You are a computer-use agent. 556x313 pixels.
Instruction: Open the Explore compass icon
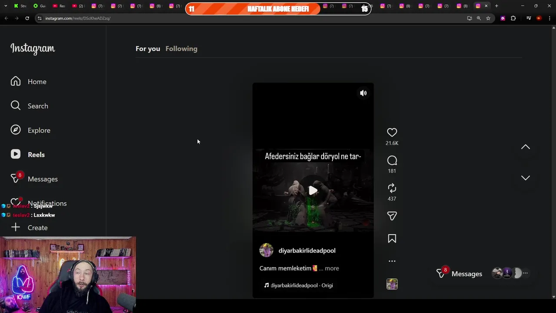point(16,130)
